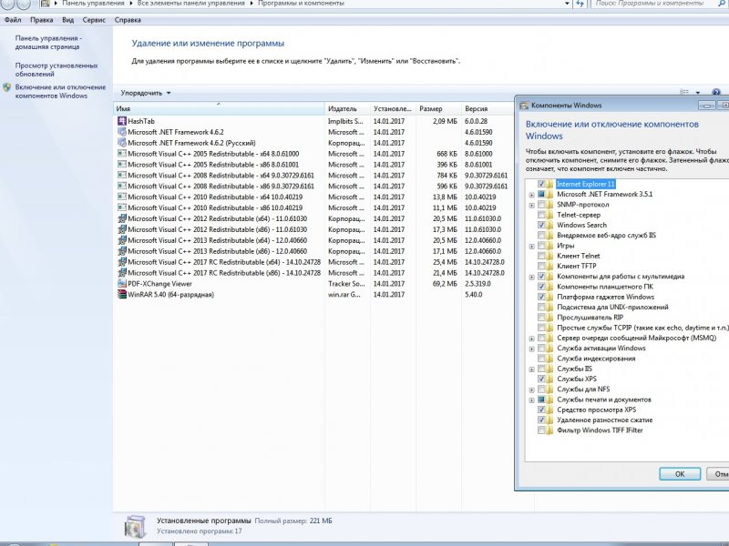Open the Сервис menu
Viewport: 729px width, 546px height.
[x=94, y=20]
